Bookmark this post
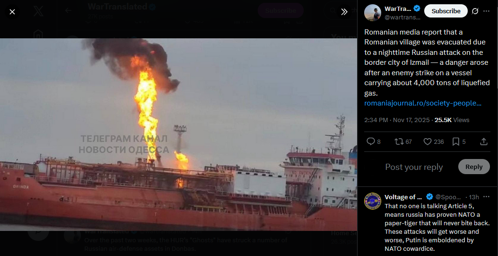 [459, 141]
